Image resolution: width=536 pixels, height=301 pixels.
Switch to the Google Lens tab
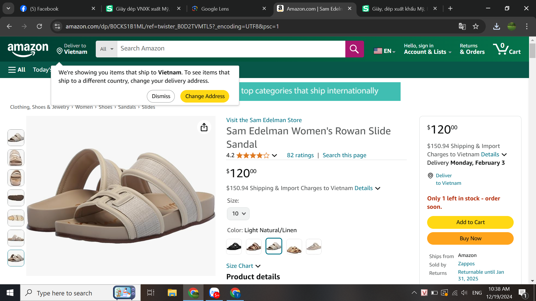pos(215,9)
